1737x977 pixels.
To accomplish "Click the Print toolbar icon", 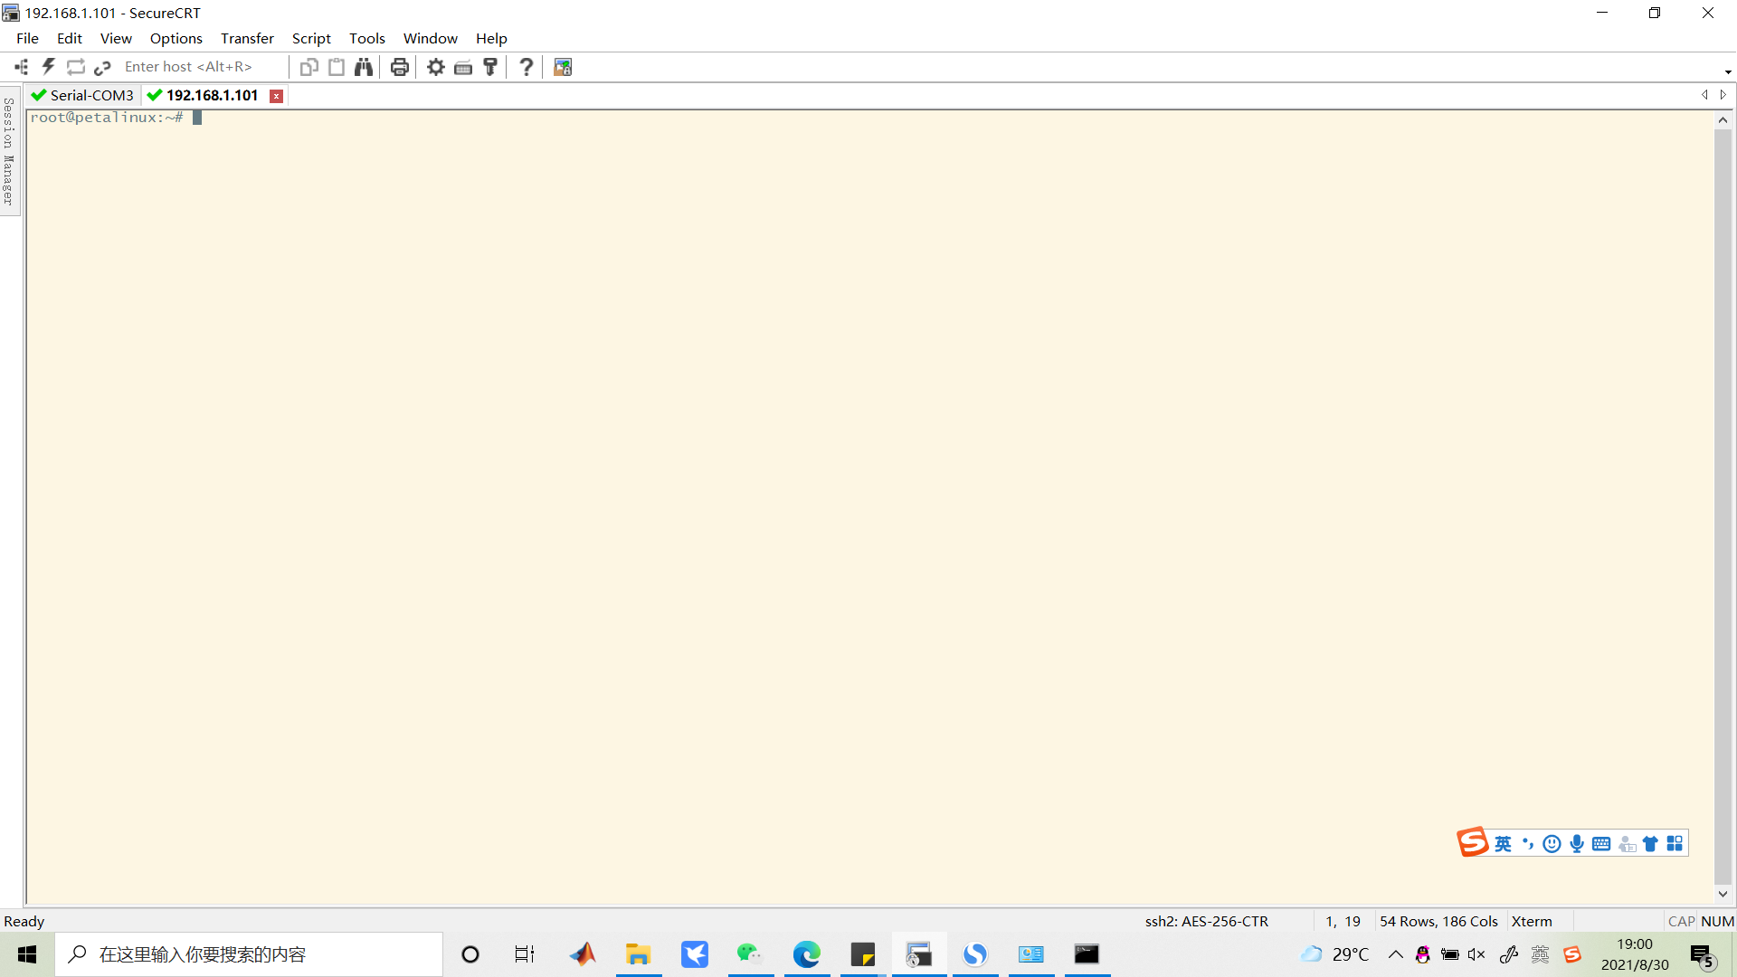I will [399, 67].
